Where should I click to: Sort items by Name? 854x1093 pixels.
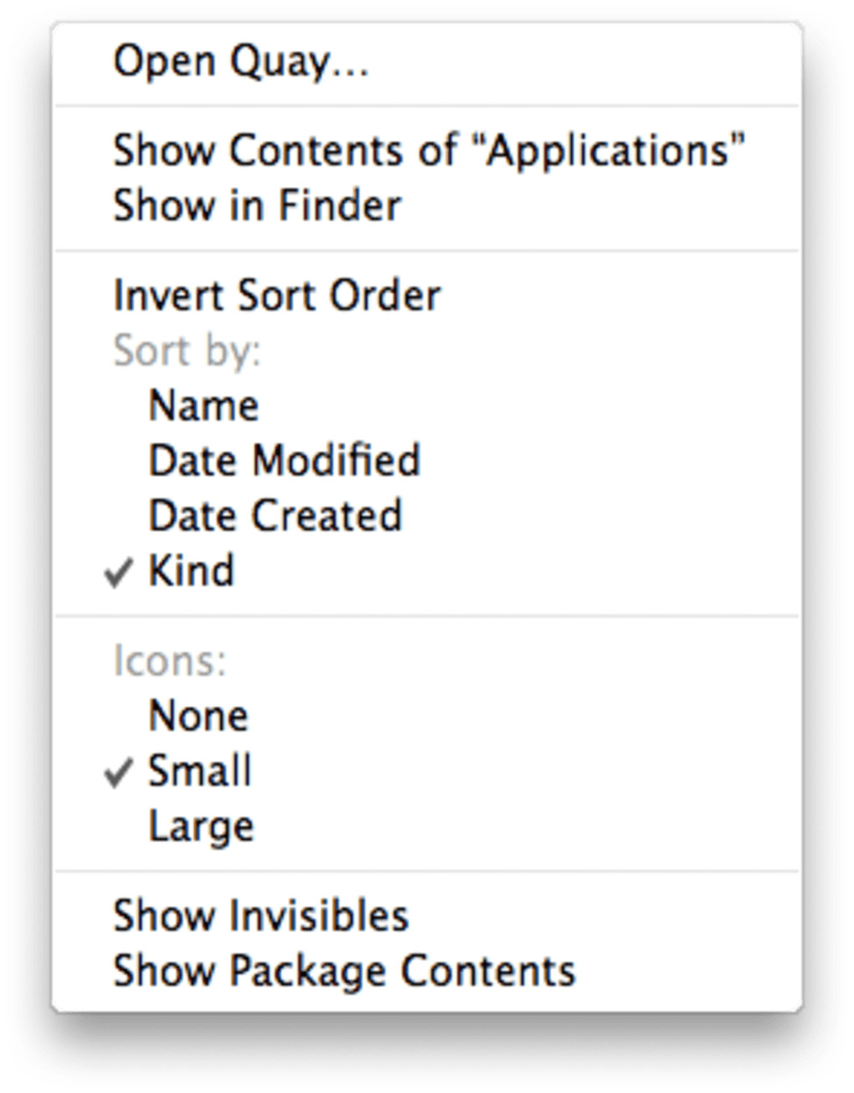(203, 407)
